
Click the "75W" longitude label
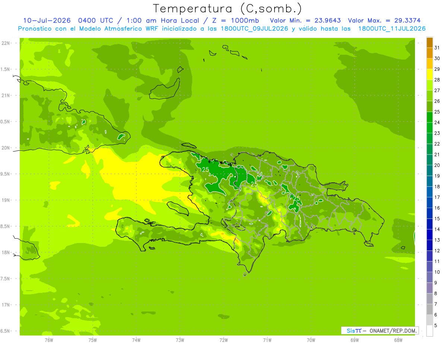[x=93, y=340]
